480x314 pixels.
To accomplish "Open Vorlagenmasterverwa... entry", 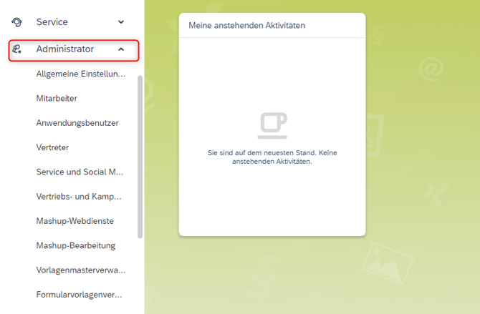I will click(81, 270).
